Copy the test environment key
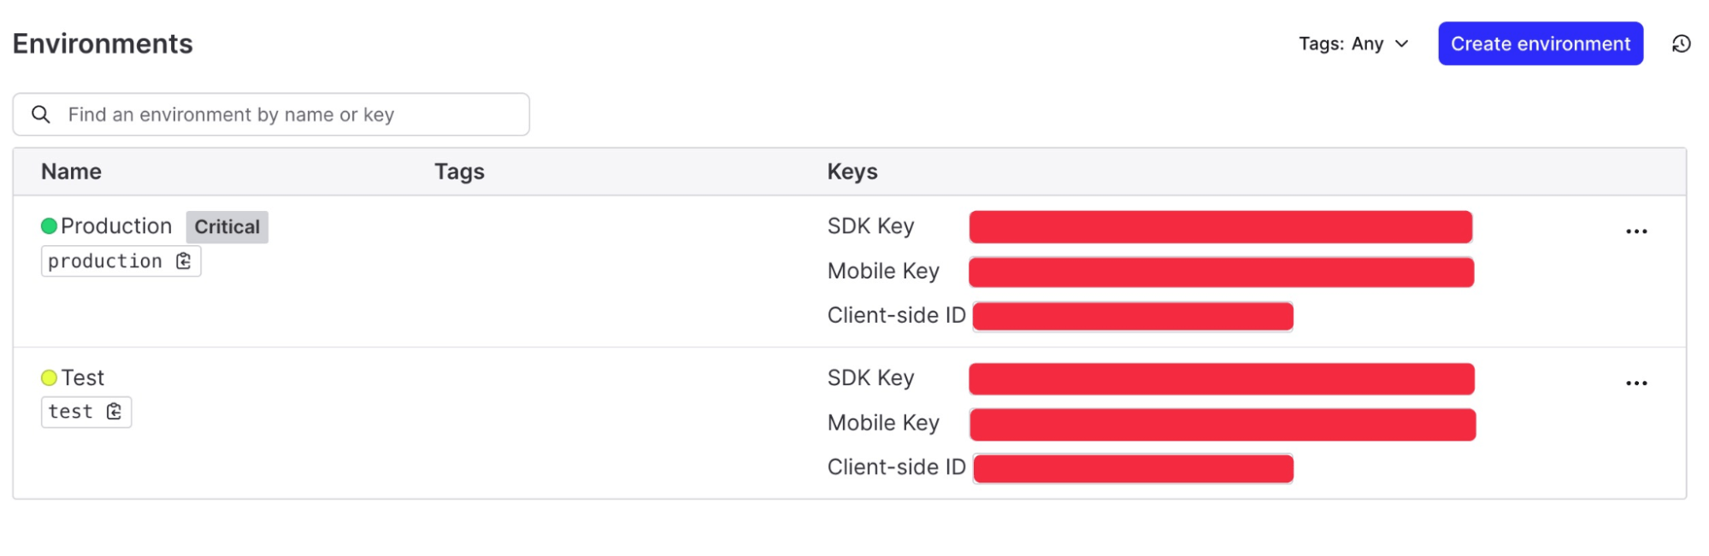 point(114,412)
